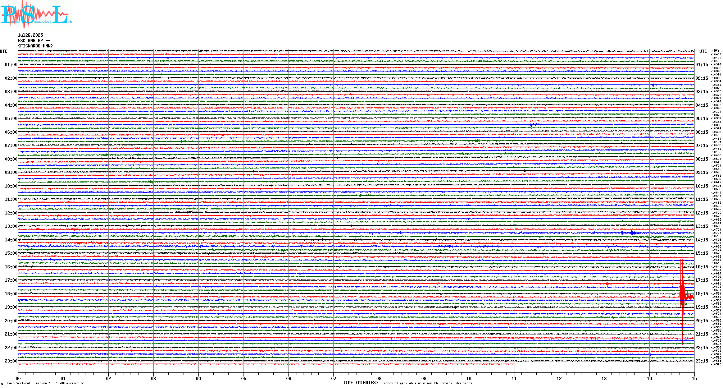723x388 pixels.
Task: Click the 01:15 time label
Action: 702,65
